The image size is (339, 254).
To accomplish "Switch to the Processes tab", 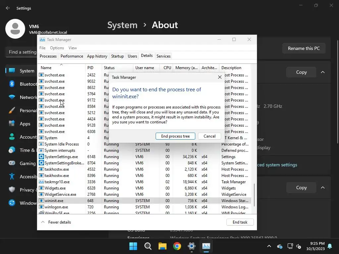I will [48, 56].
